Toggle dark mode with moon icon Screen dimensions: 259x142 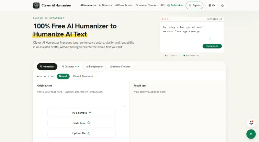pyautogui.click(x=222, y=5)
